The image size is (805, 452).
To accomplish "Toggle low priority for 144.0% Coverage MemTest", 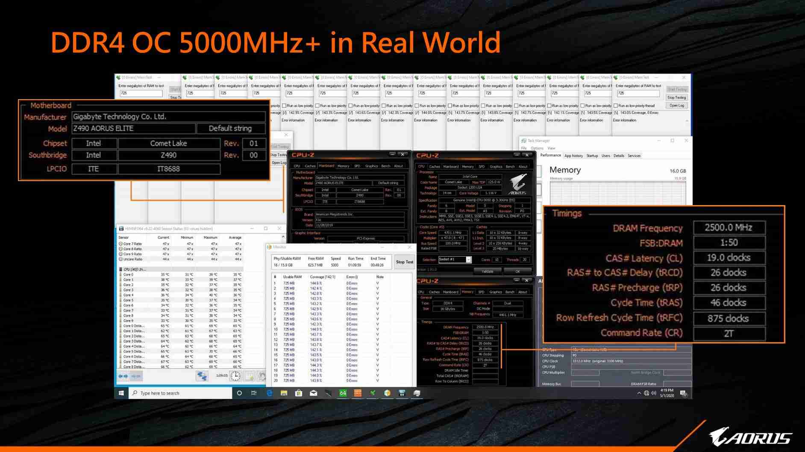I will pos(417,106).
